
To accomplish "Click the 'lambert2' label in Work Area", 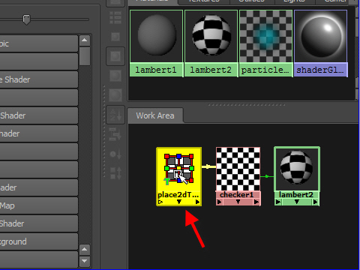I will [x=296, y=195].
